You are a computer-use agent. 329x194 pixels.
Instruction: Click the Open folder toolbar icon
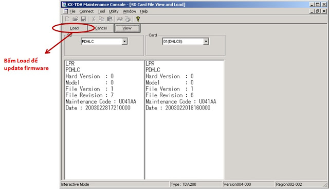[75, 19]
